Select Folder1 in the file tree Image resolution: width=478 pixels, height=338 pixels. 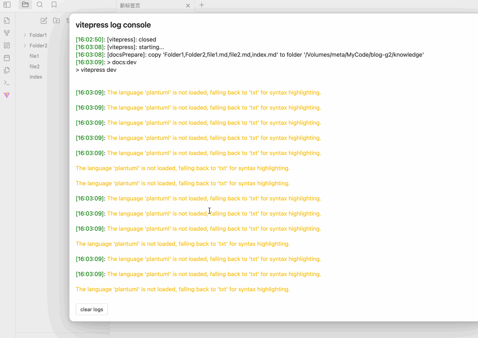pos(38,35)
